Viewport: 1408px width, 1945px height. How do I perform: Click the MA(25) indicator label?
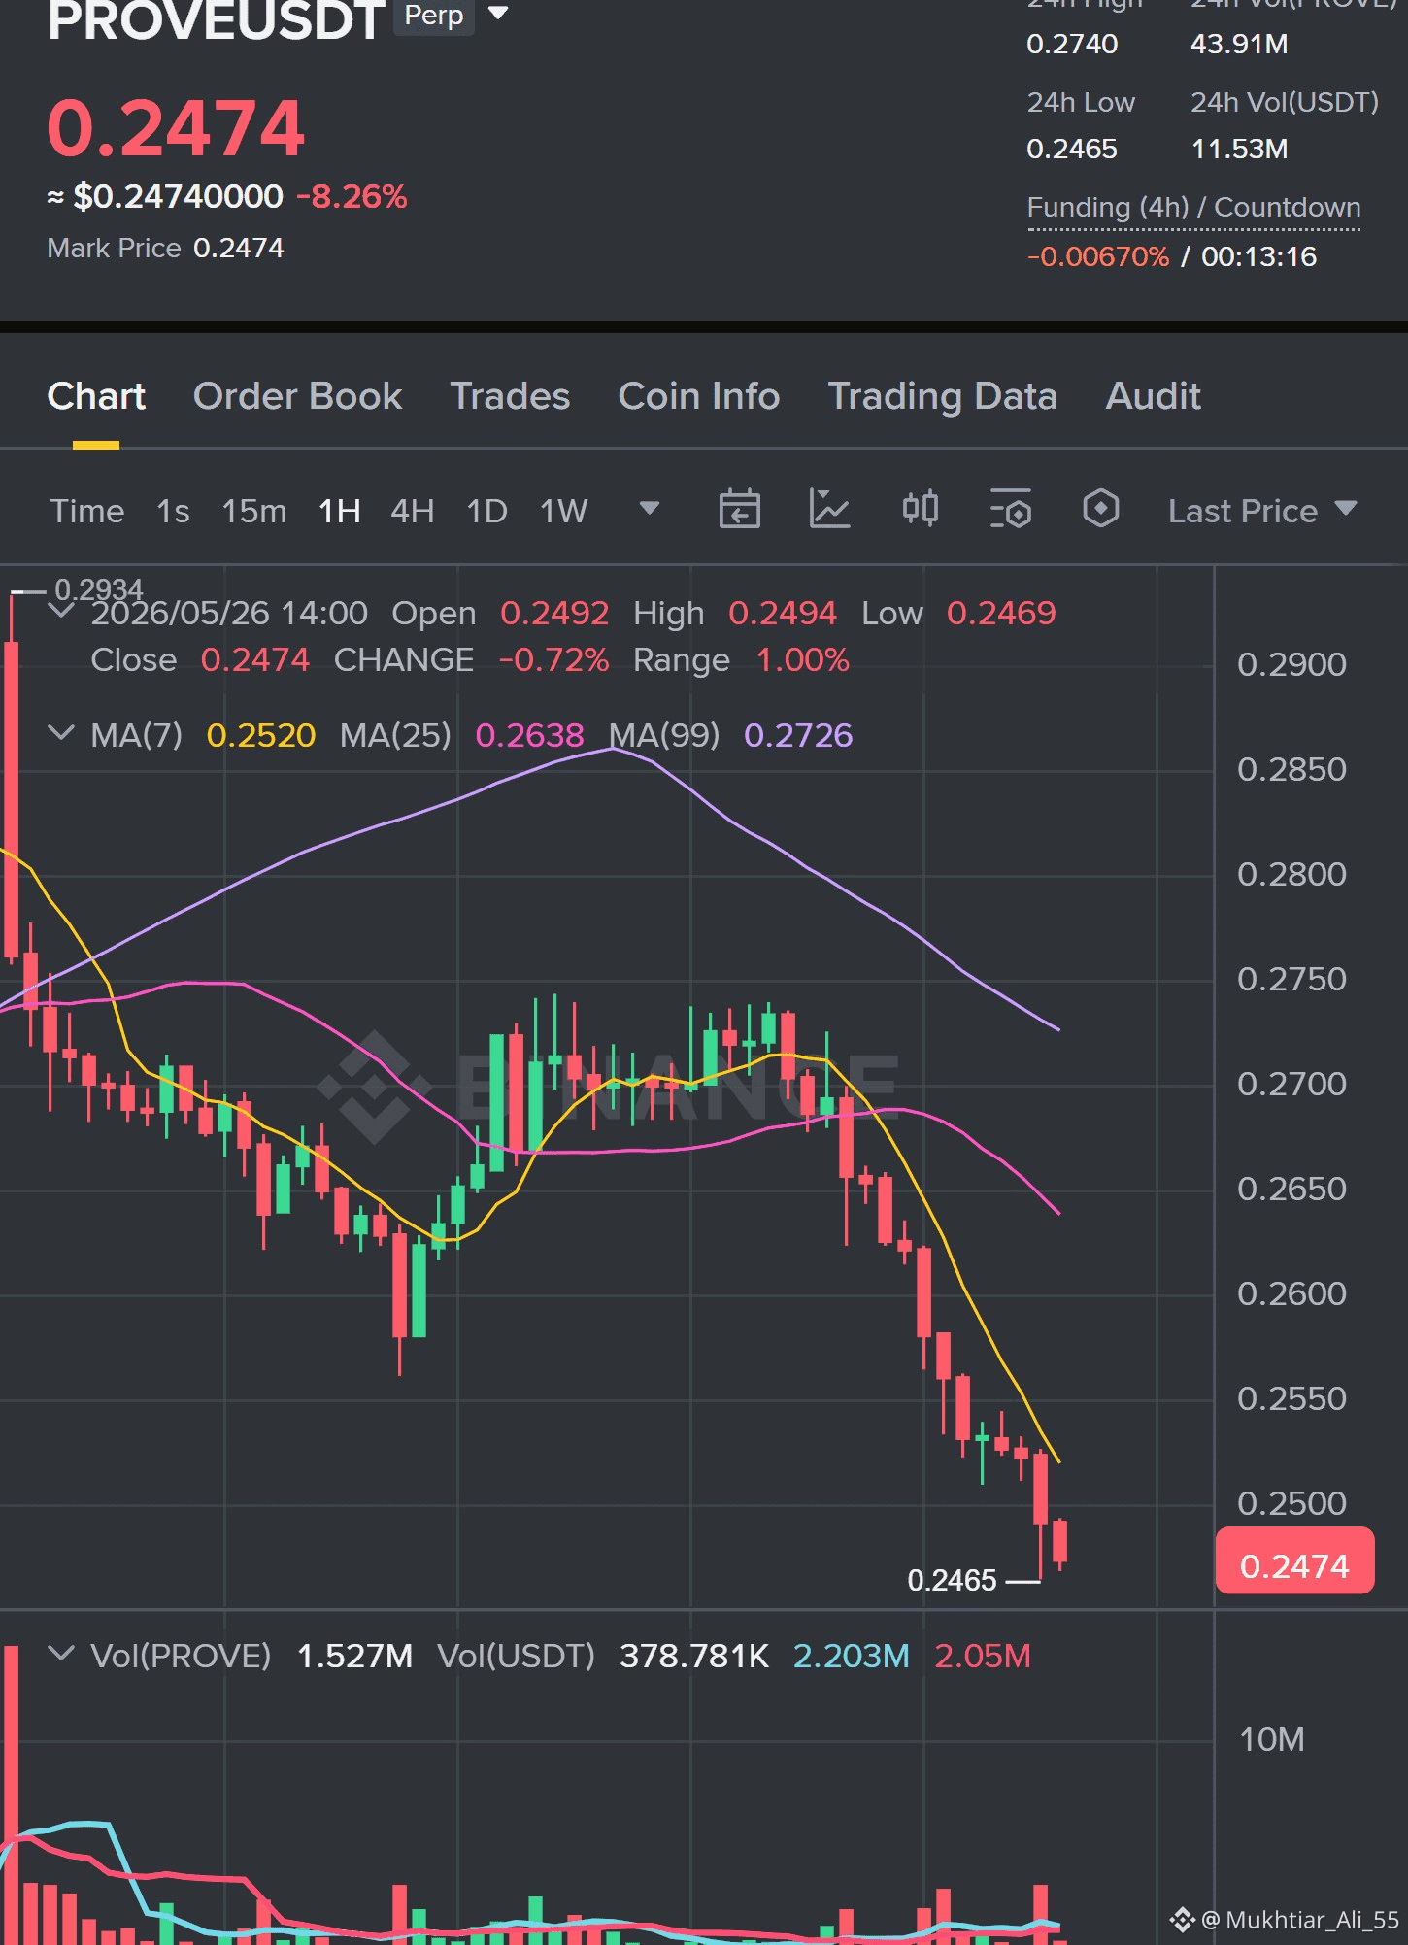coord(395,735)
